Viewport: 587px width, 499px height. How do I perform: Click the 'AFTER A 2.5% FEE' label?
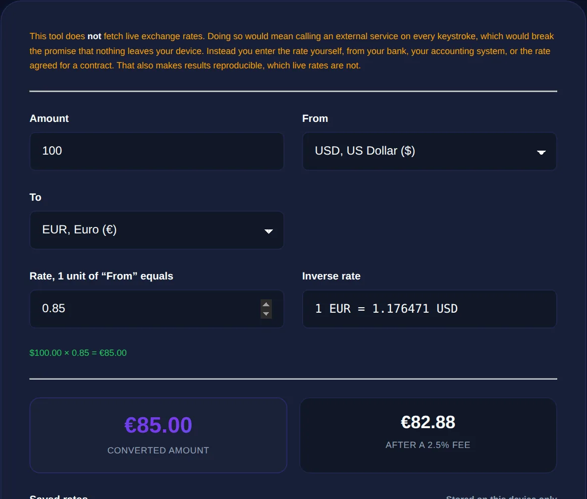(x=428, y=445)
